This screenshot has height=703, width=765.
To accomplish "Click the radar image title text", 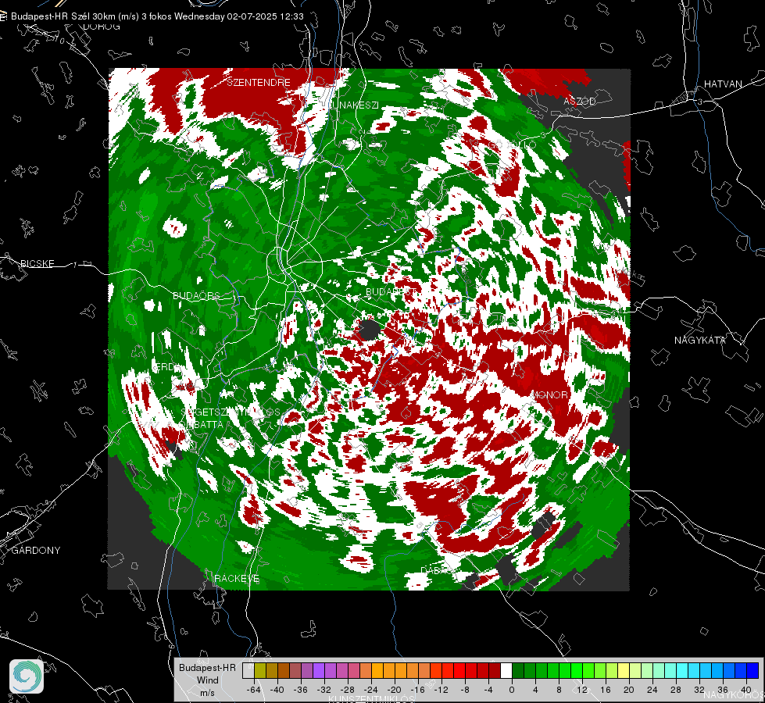I will pos(157,16).
